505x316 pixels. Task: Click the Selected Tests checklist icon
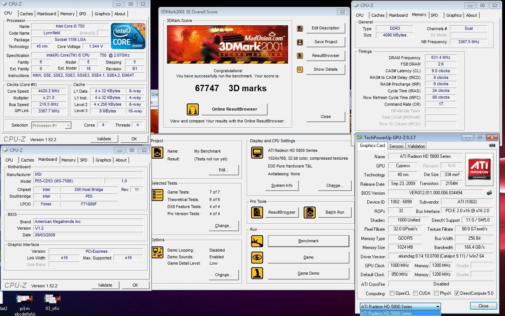157,195
